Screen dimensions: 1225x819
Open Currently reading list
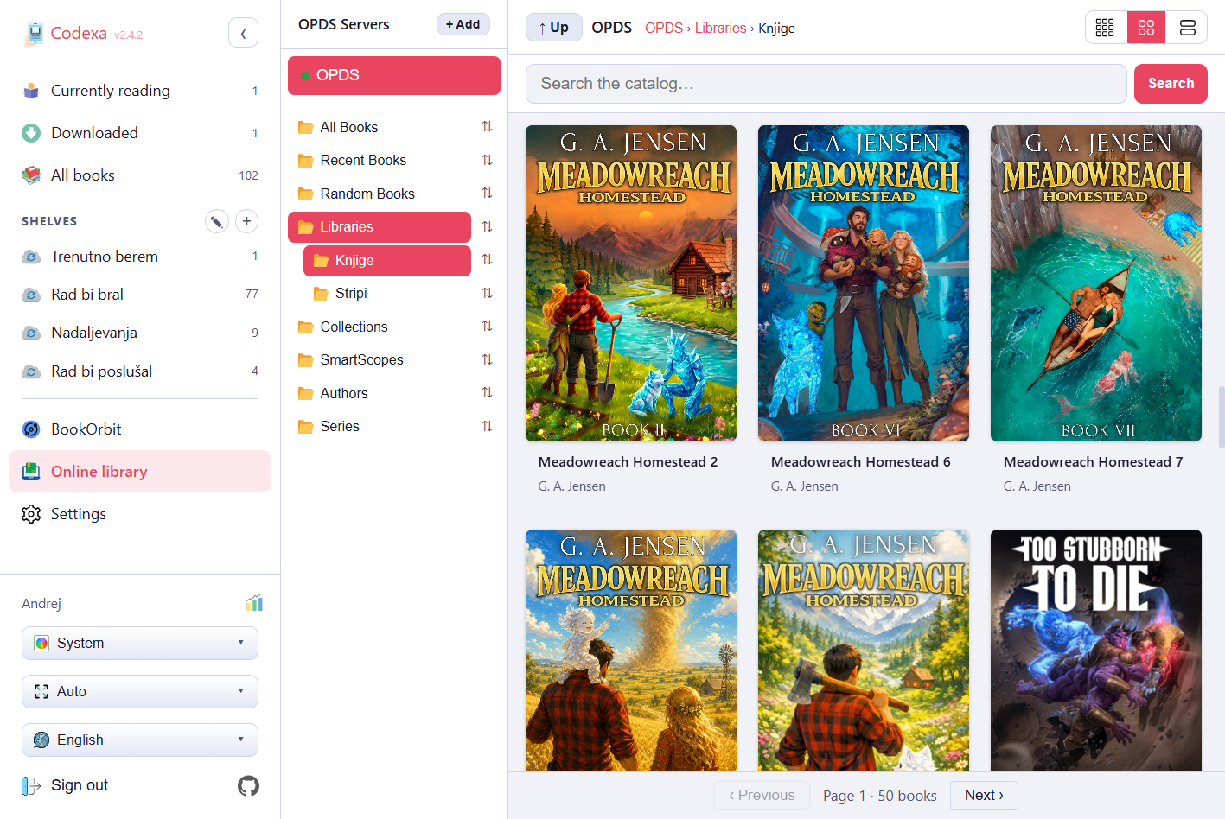pyautogui.click(x=140, y=91)
